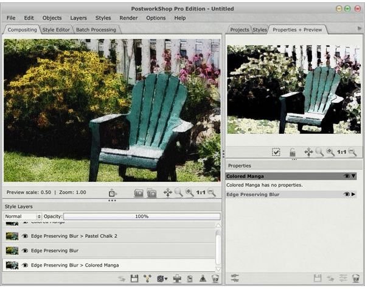365x289 pixels.
Task: Click the zoom-to-fit magnifier below the main canvas
Action: coord(178,193)
